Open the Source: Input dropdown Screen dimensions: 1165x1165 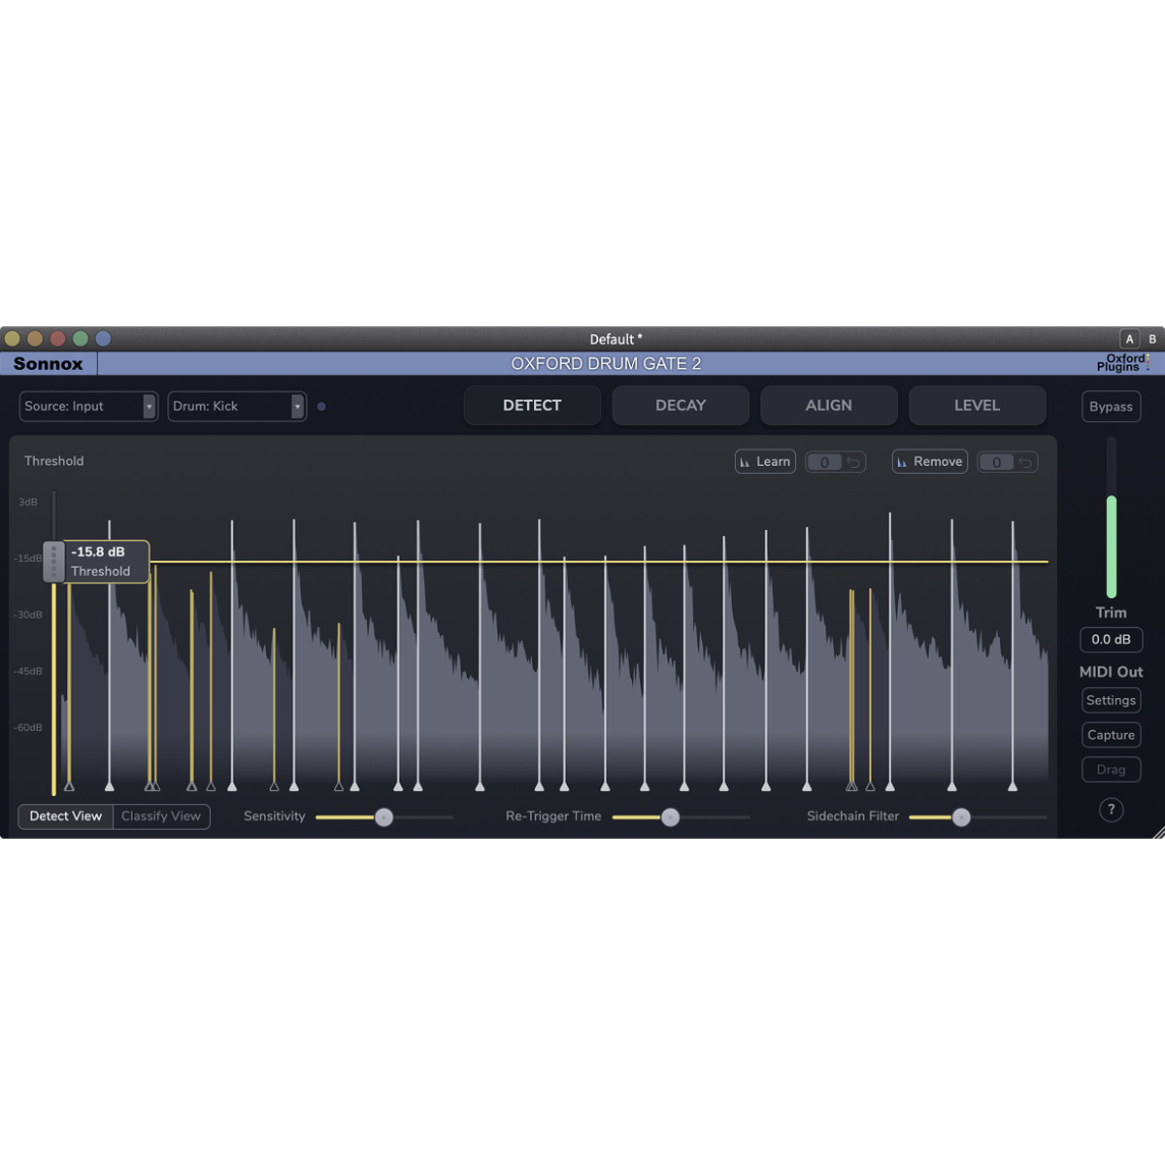[x=87, y=406]
